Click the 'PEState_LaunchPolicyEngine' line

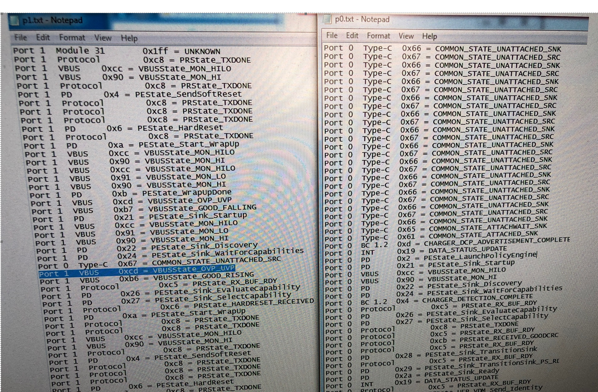click(430, 257)
